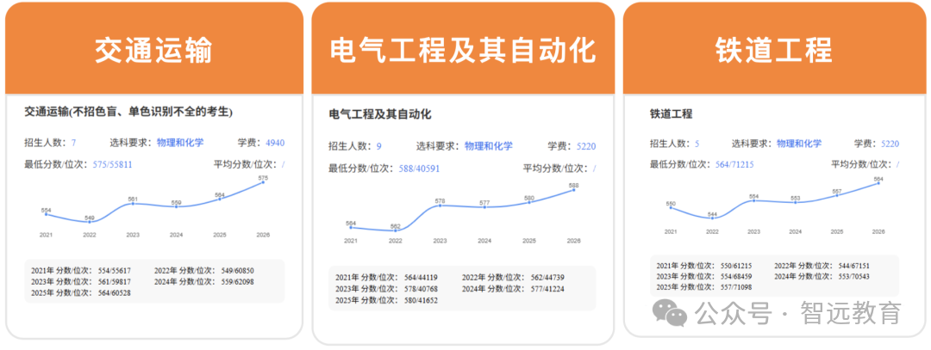This screenshot has width=931, height=350.
Task: Click enrollment count 9 in 电气工程 card
Action: point(378,147)
